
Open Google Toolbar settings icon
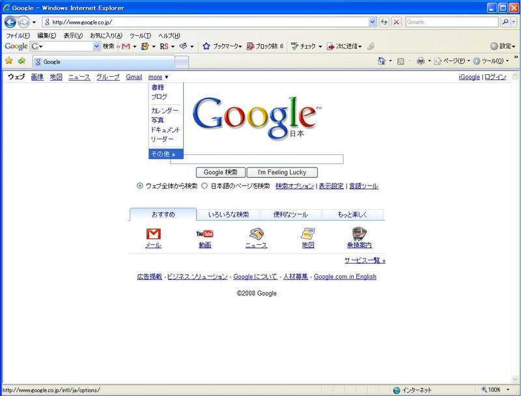tap(494, 46)
